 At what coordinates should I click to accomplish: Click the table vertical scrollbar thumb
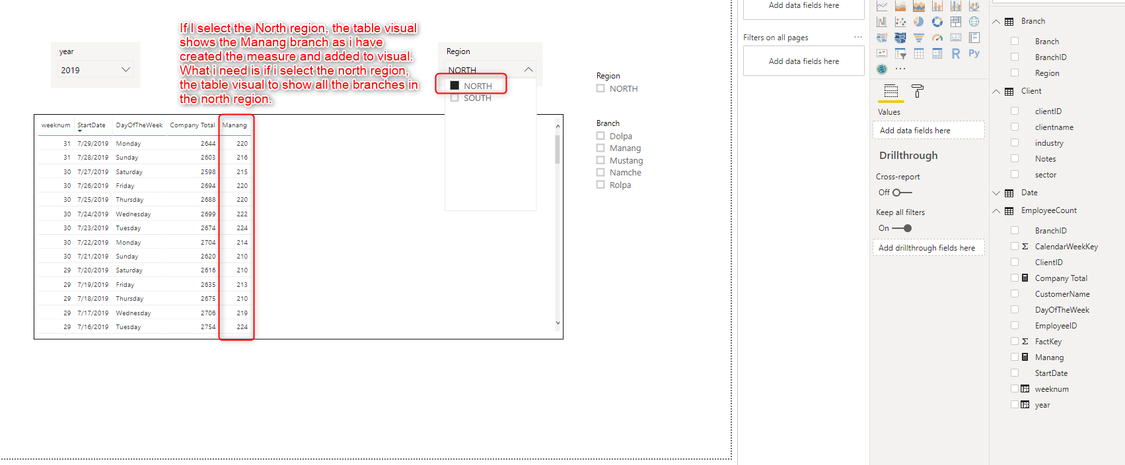click(558, 149)
